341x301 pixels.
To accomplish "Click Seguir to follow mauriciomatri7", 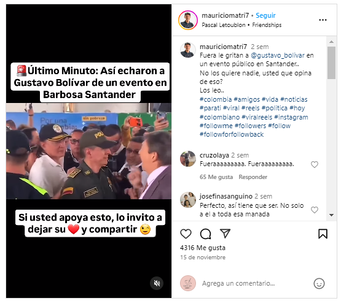I will (x=265, y=15).
